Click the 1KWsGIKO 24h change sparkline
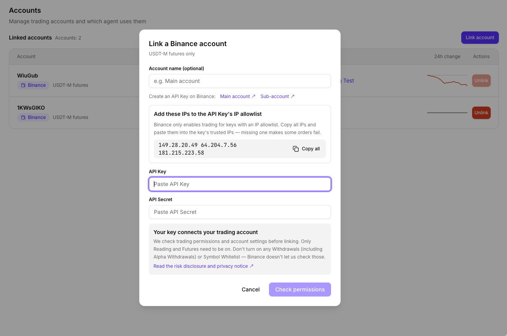The image size is (507, 336). pos(447,113)
